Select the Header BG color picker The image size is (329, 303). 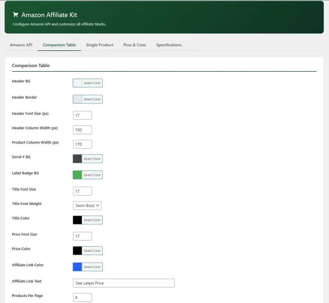click(87, 83)
